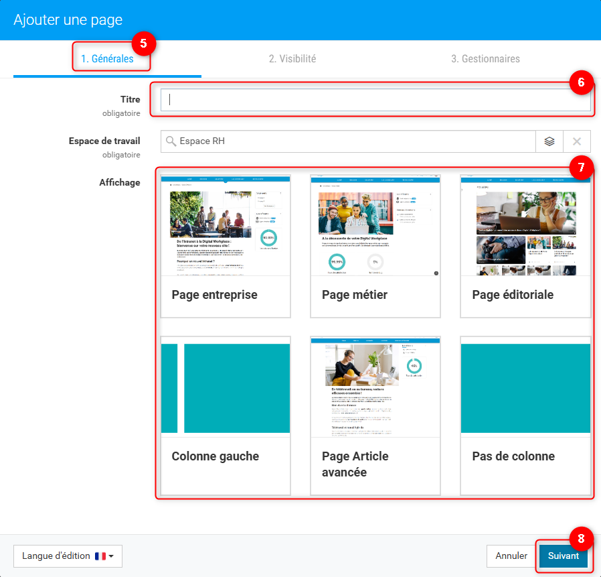Pick the Page éditoriale layout
Image resolution: width=601 pixels, height=577 pixels.
coord(525,246)
